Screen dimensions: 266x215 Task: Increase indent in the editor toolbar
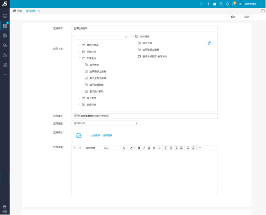click(x=193, y=148)
